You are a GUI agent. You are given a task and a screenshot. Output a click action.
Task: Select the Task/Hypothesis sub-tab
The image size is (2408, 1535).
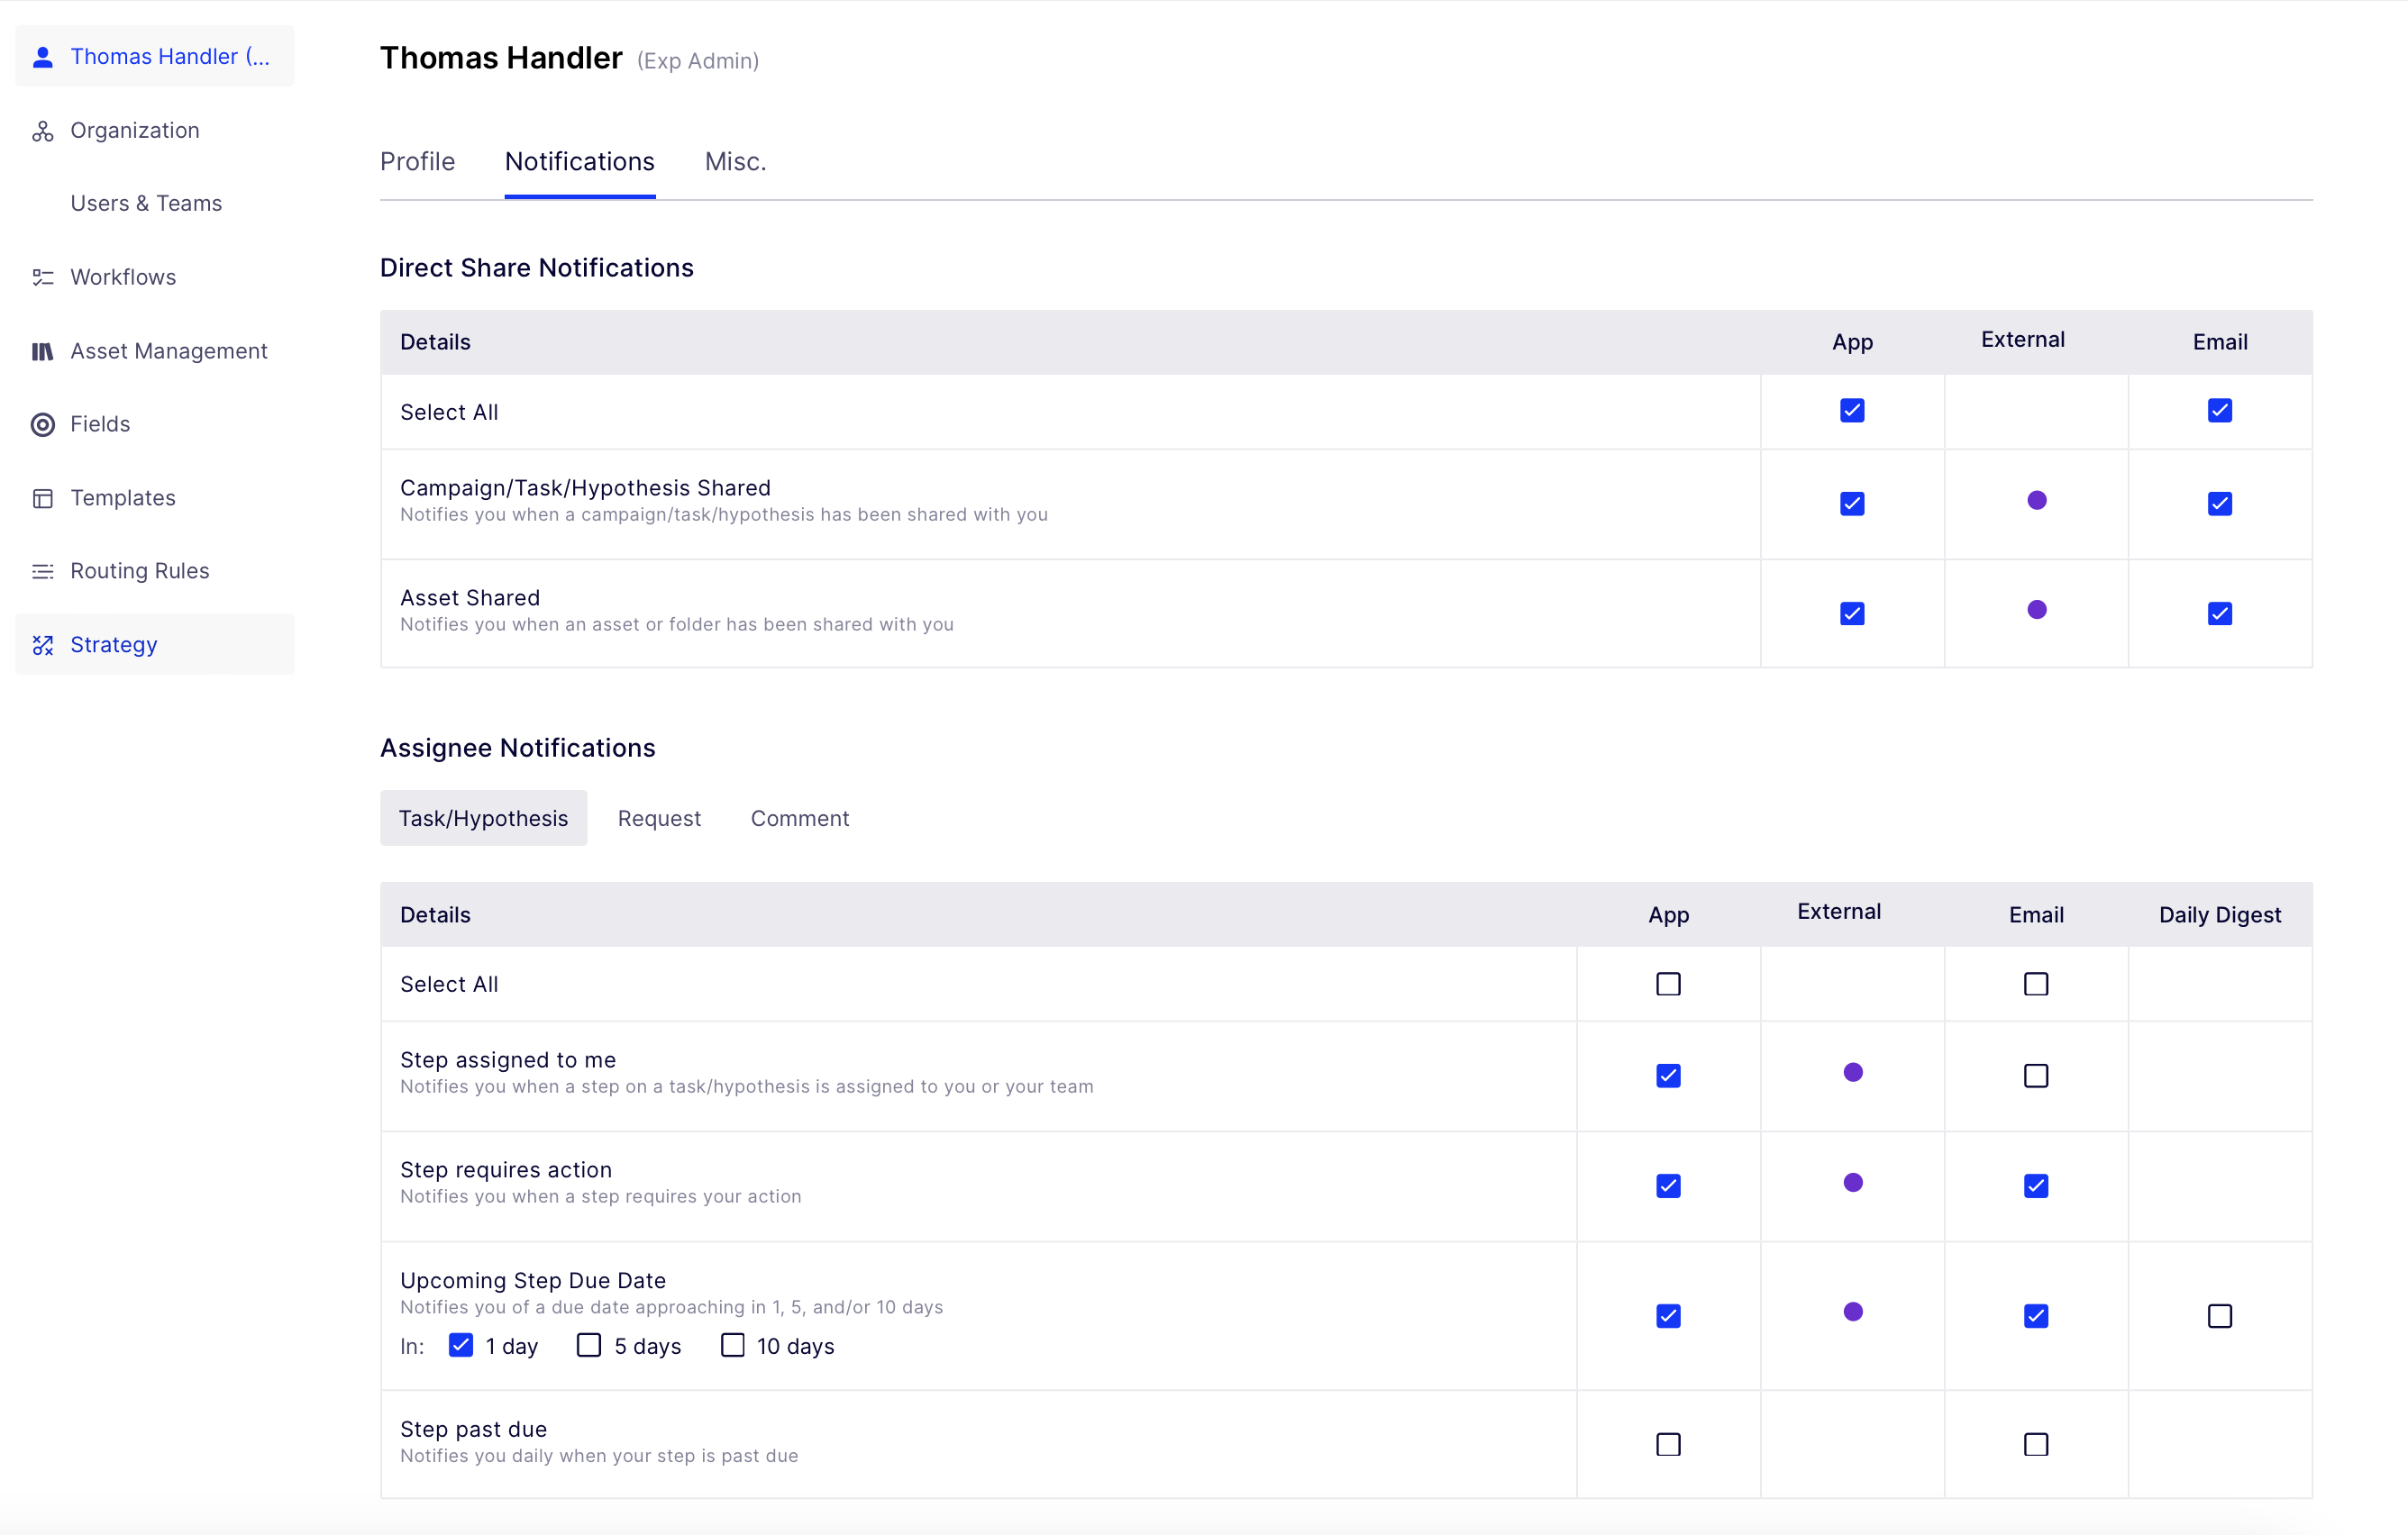[x=483, y=819]
